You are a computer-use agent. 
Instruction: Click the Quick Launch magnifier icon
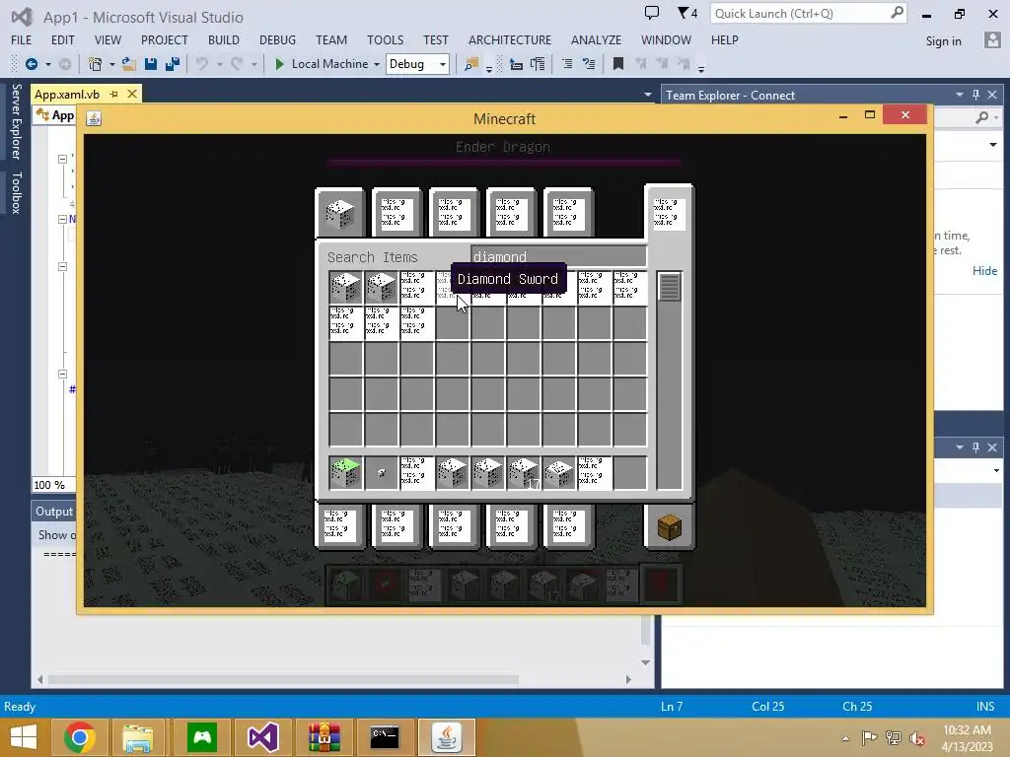pos(897,12)
